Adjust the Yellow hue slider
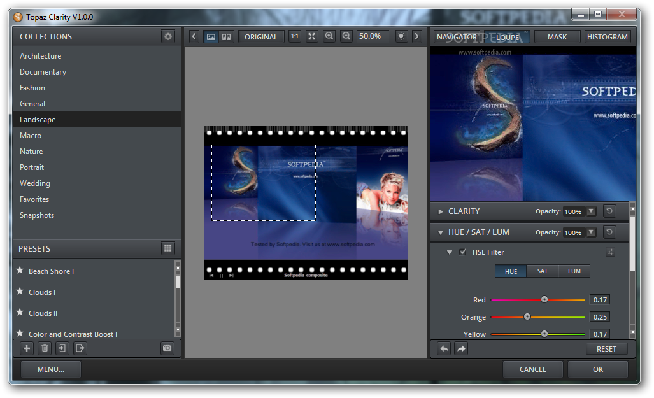654x398 pixels. pos(544,334)
